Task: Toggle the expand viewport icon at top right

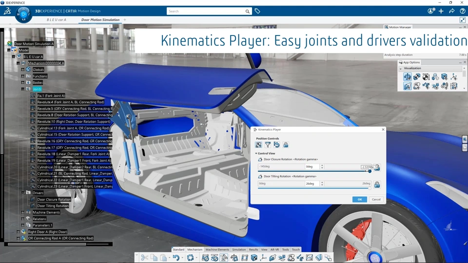Action: point(462,20)
